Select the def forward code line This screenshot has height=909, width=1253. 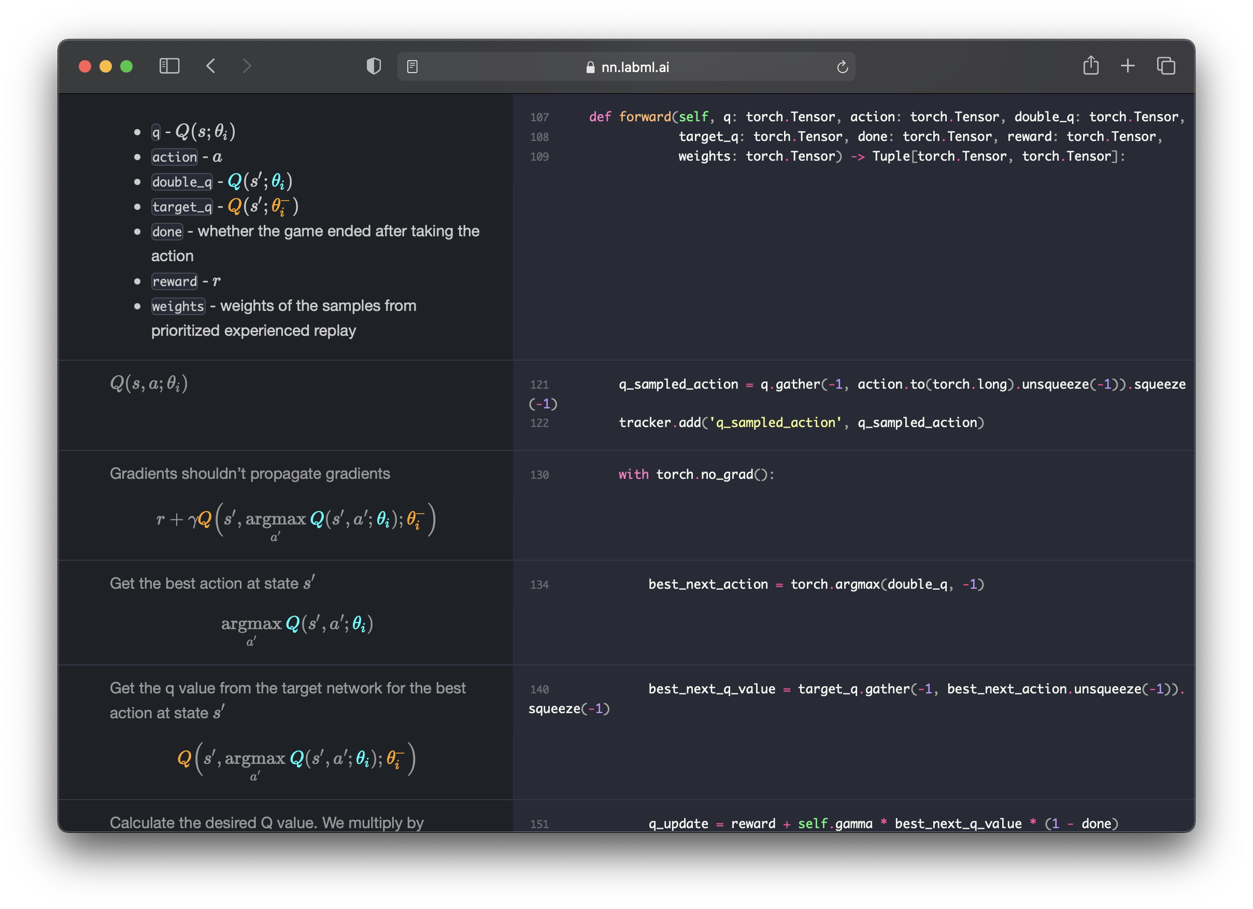click(x=886, y=117)
